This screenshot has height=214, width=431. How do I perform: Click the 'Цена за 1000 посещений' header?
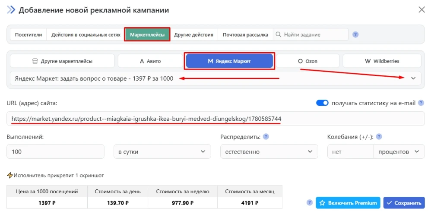[47, 192]
